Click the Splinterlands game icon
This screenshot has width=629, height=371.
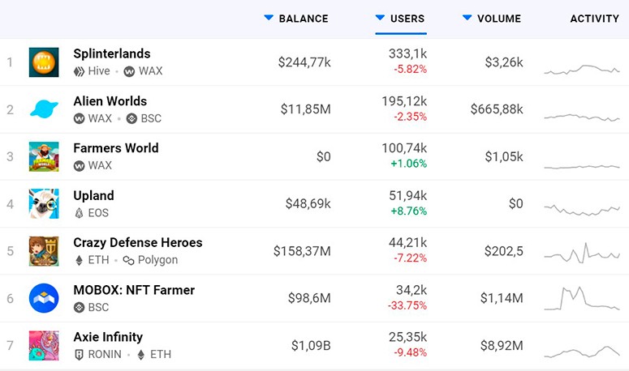(44, 62)
